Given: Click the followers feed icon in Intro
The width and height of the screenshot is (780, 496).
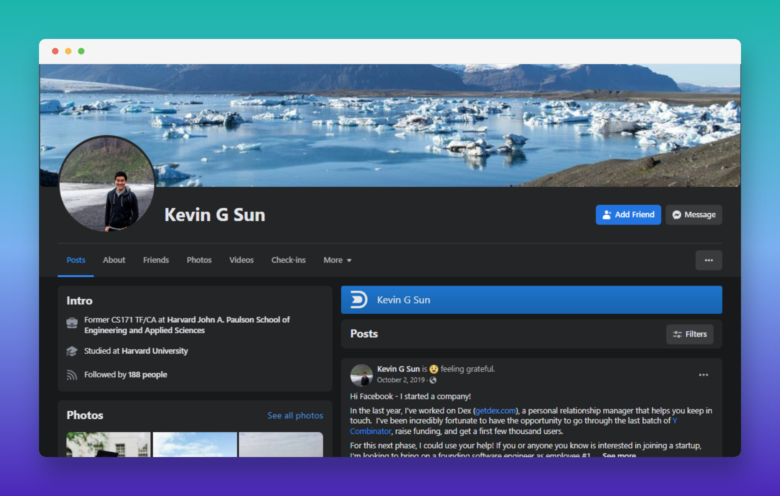Looking at the screenshot, I should 72,375.
